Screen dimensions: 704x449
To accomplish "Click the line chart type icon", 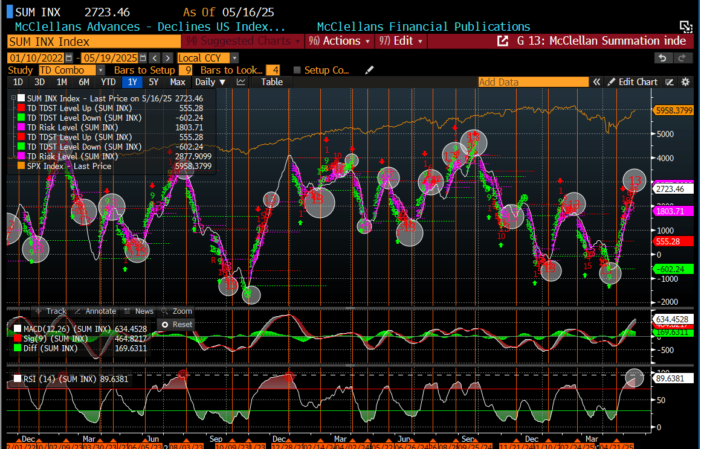I will 241,82.
